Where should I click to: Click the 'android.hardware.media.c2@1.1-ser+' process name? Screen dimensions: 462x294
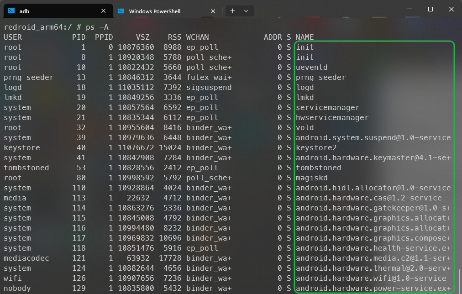tap(373, 258)
